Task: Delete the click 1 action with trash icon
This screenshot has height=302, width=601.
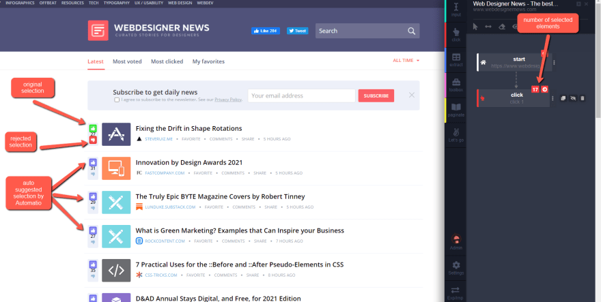Action: 583,98
